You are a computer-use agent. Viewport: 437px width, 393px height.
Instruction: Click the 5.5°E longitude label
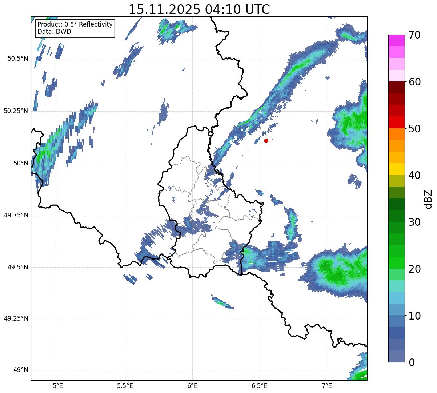coord(125,385)
